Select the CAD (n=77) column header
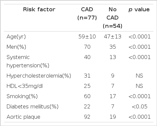157x126 pixels. [87, 14]
